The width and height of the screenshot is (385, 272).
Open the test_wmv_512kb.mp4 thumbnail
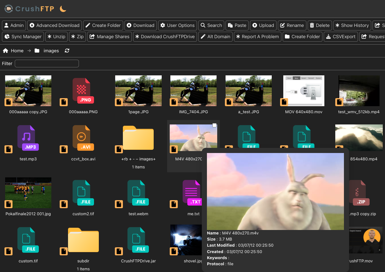[359, 91]
